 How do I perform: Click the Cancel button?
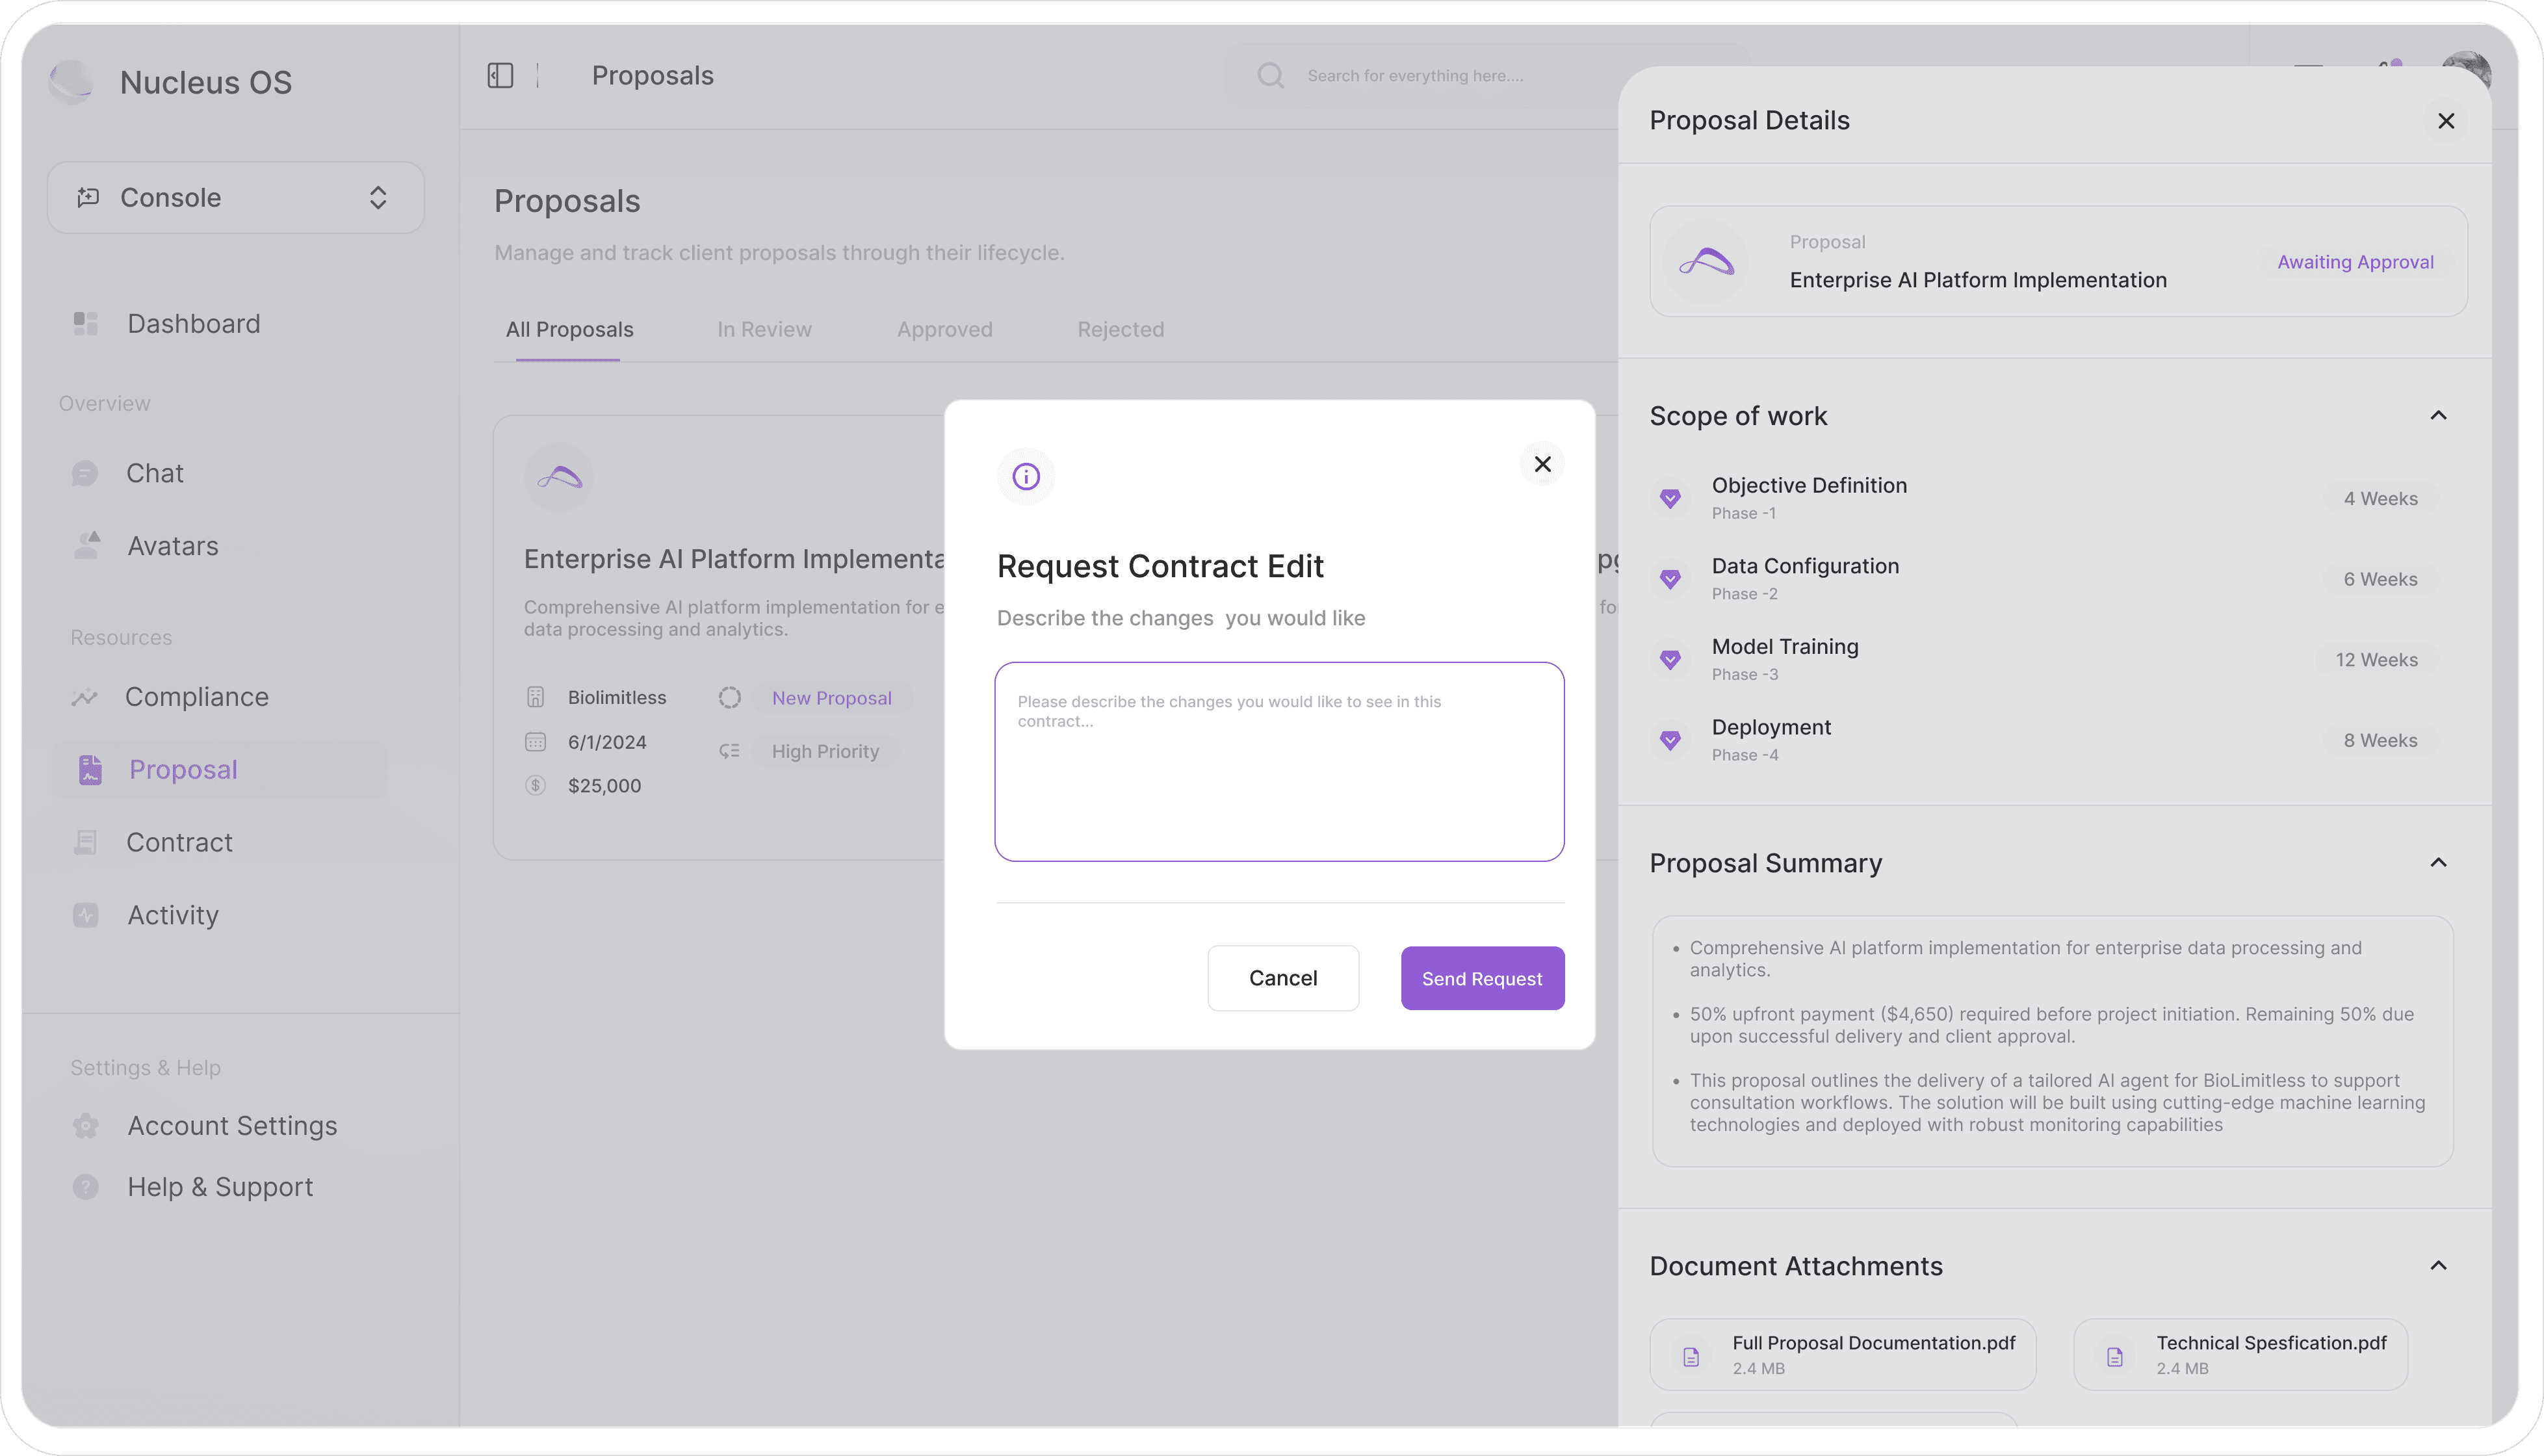pyautogui.click(x=1283, y=978)
